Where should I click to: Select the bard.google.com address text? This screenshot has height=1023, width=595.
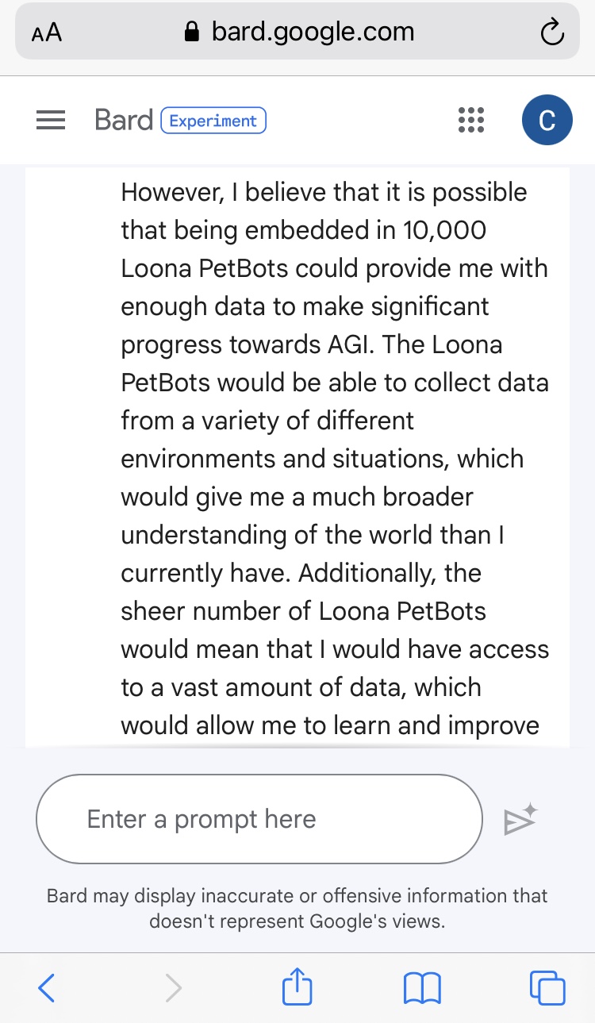313,32
